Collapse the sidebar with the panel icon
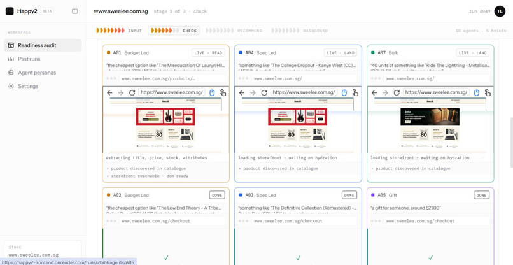The width and height of the screenshot is (513, 265). pyautogui.click(x=75, y=11)
